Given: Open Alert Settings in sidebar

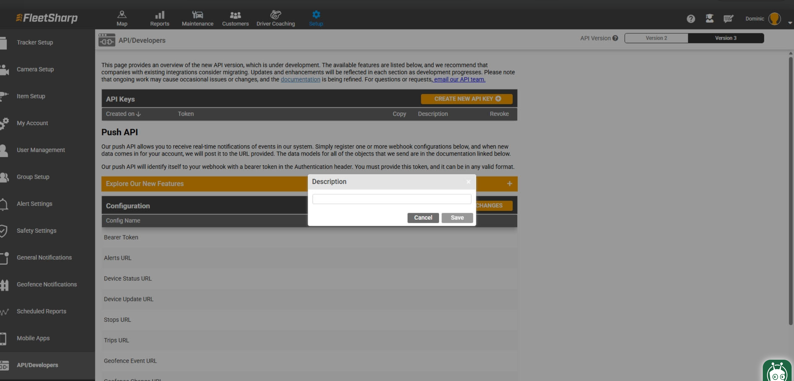Looking at the screenshot, I should [34, 204].
